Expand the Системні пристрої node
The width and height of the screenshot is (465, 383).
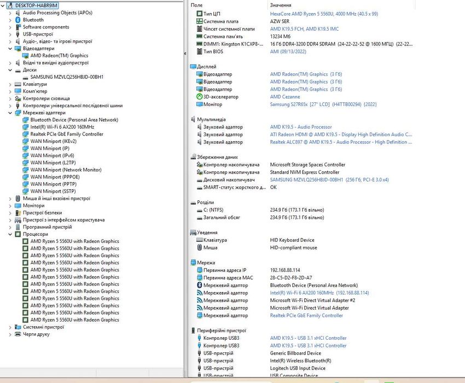(x=10, y=327)
